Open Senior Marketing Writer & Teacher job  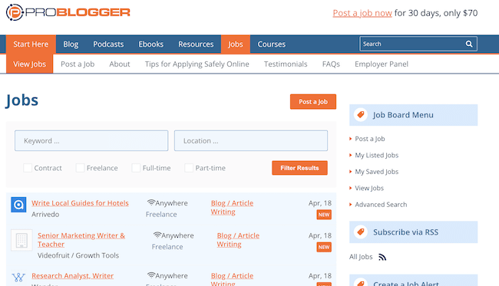point(81,240)
